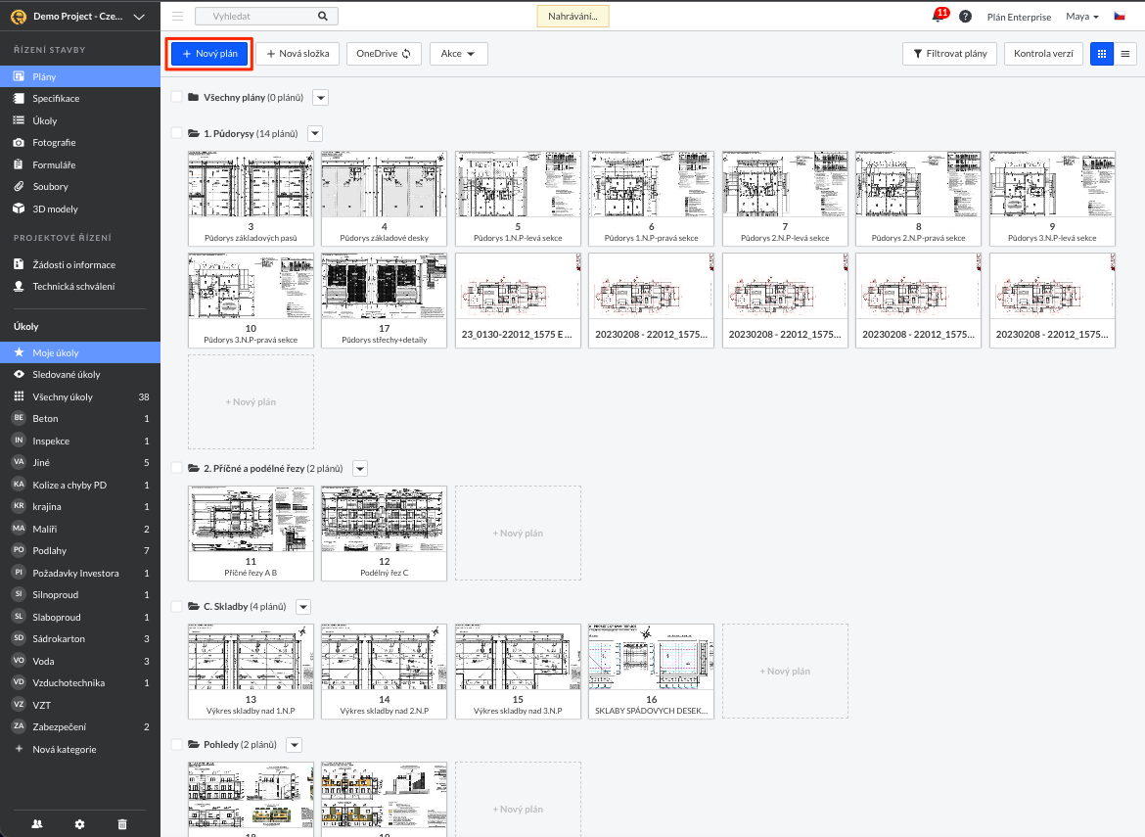Open the notifications bell icon
Viewport: 1145px width, 837px height.
coord(939,16)
